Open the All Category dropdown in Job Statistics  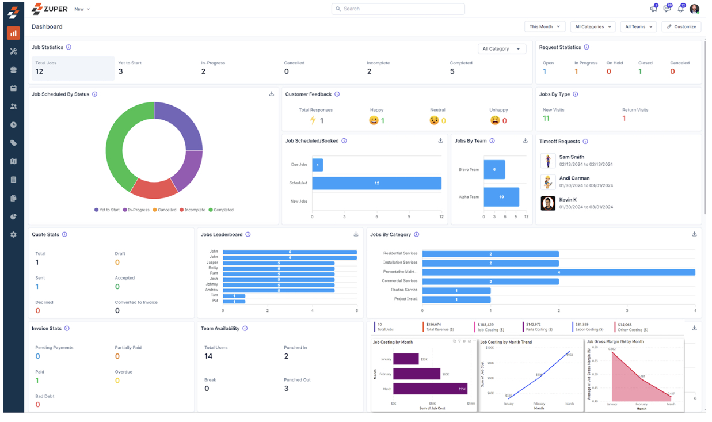point(502,49)
